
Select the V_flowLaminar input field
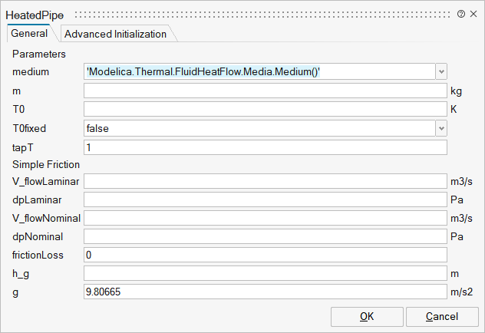(266, 181)
